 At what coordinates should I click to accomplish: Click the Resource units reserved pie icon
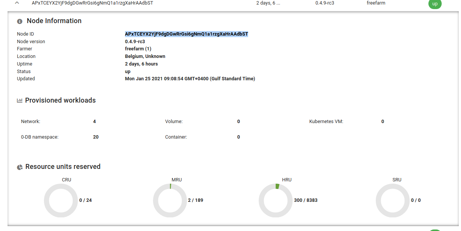click(x=20, y=167)
